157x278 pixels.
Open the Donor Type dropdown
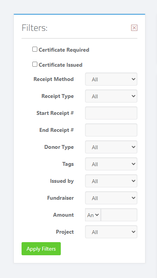coord(111,147)
